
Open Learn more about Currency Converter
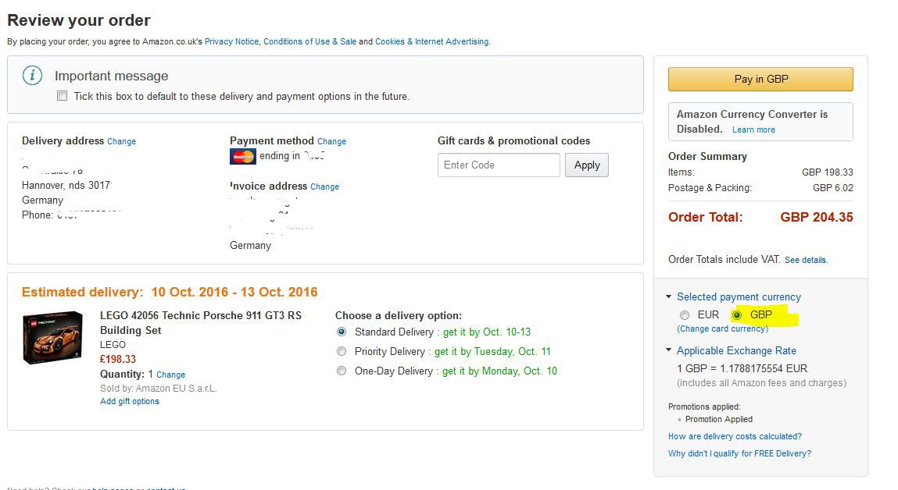coord(753,130)
